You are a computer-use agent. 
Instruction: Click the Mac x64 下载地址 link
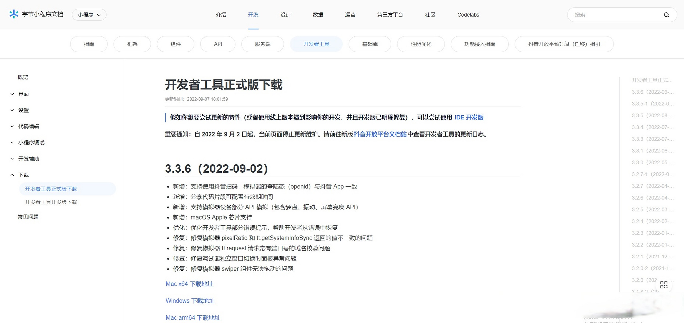coord(189,284)
